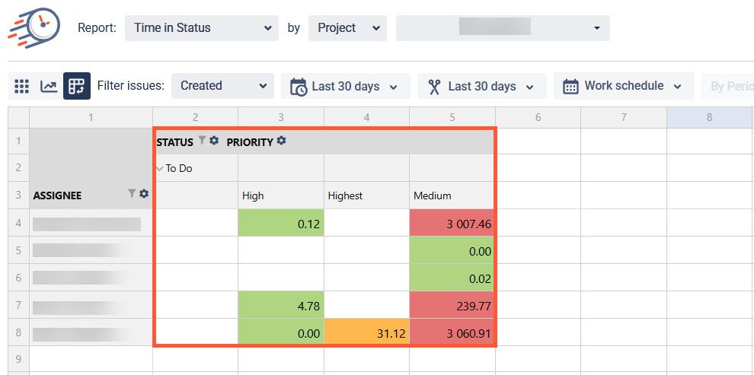
Task: Open the Assignee field gear settings
Action: 144,193
